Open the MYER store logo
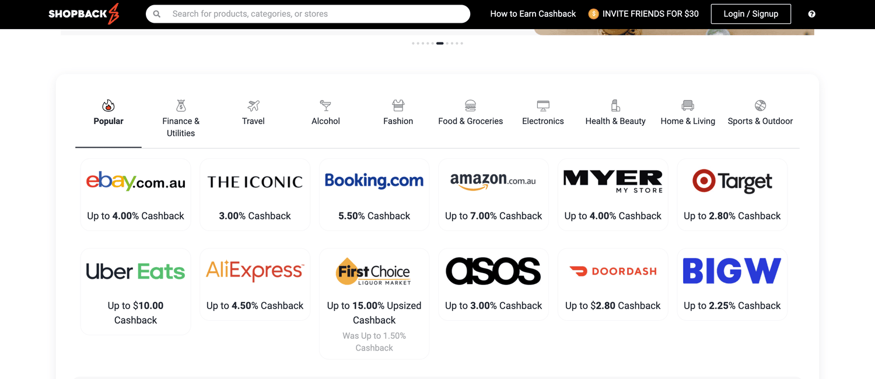875x379 pixels. click(x=612, y=182)
